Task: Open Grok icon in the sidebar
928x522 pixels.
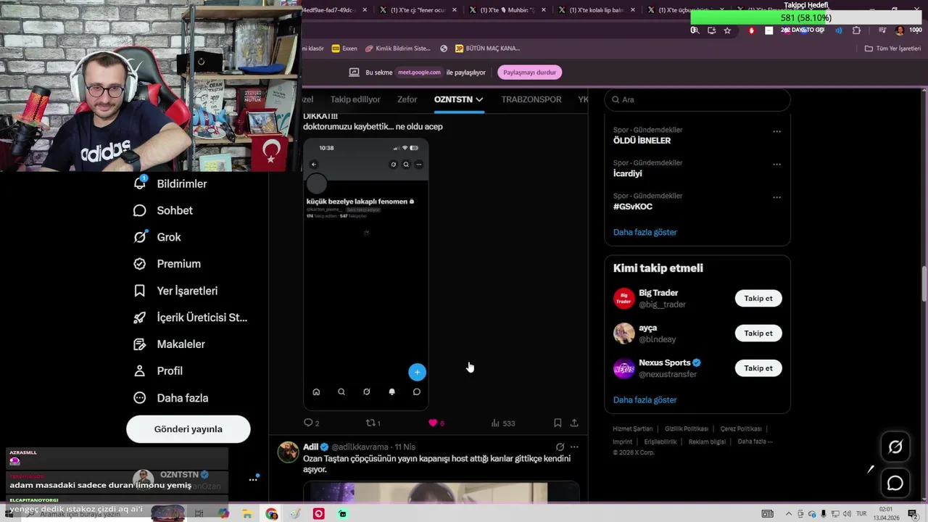Action: [x=141, y=237]
